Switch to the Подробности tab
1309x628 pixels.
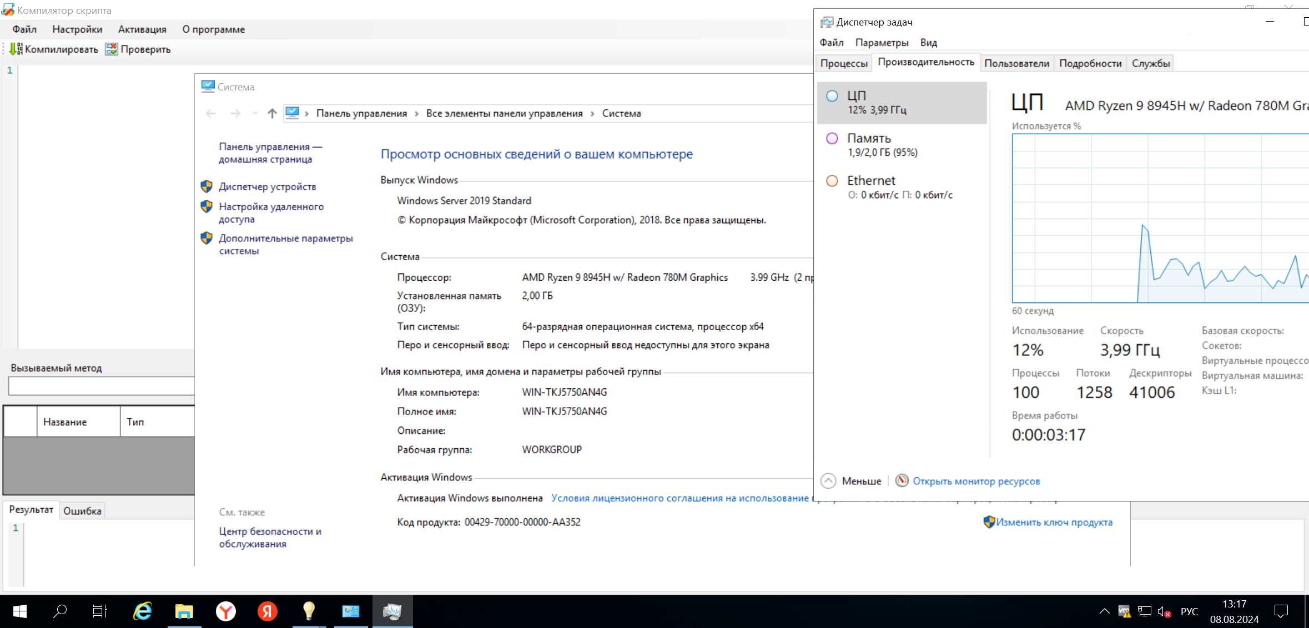click(1090, 63)
